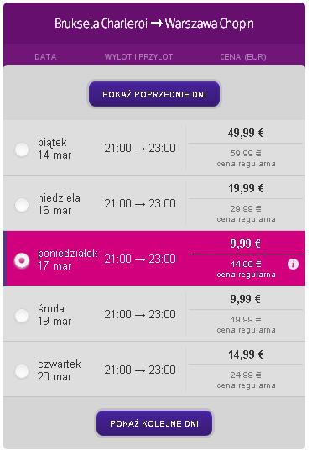
Task: Click the POKAŻ POPRZEDNIE DNI button
Action: [154, 94]
